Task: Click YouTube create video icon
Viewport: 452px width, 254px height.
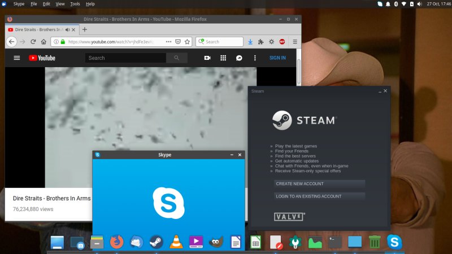Action: coord(207,58)
